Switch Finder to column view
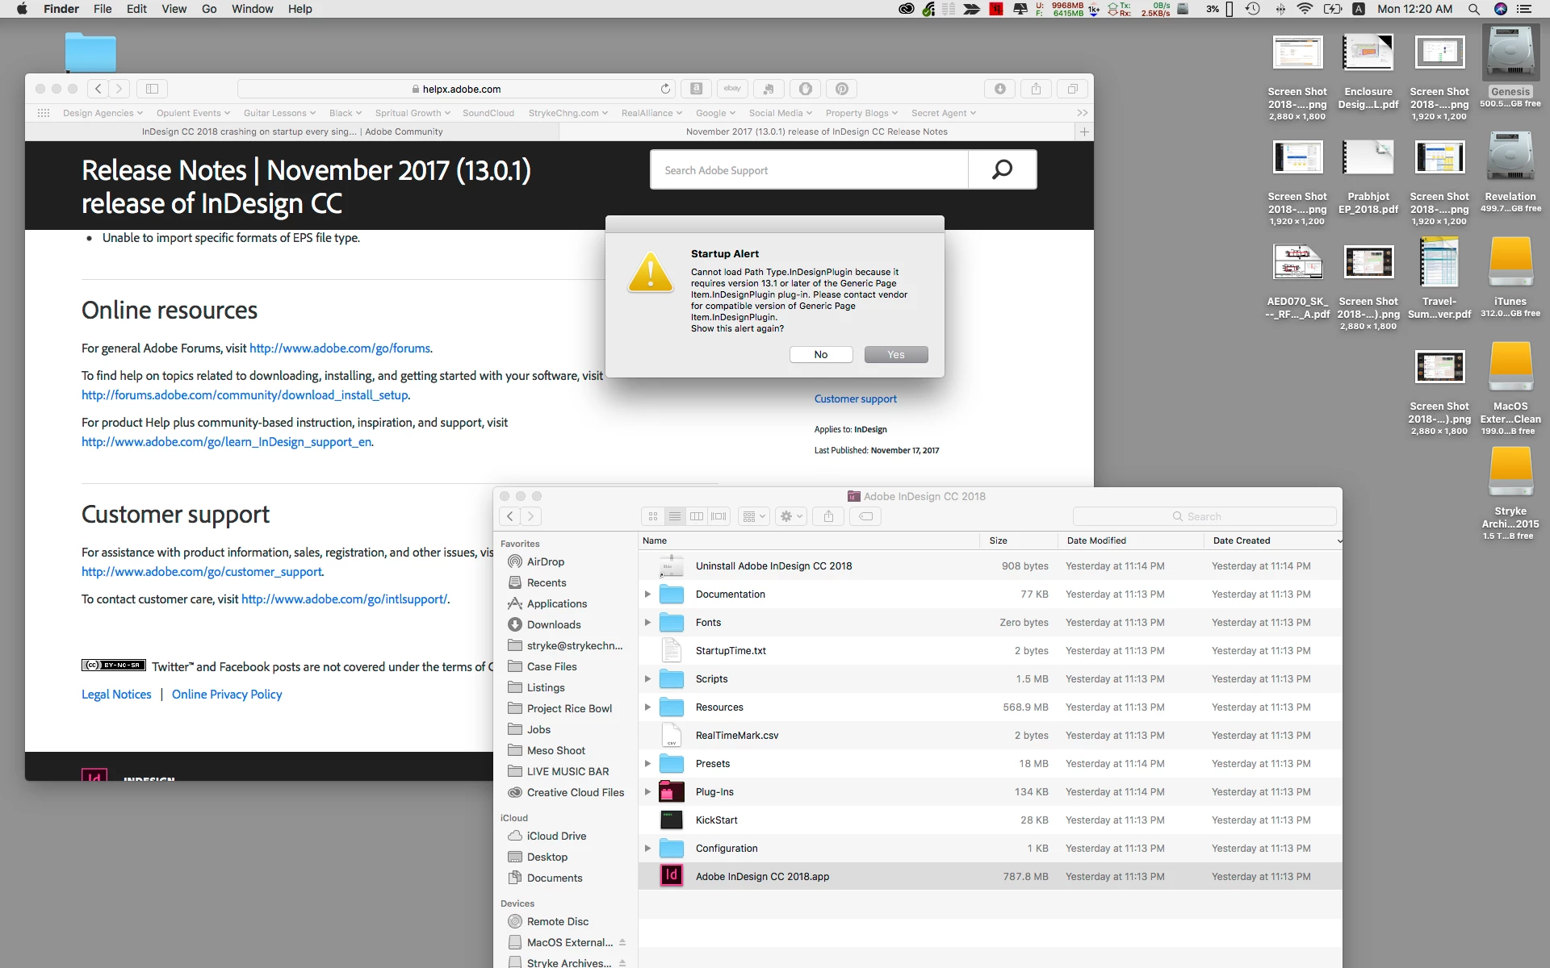Viewport: 1550px width, 968px height. [x=697, y=516]
